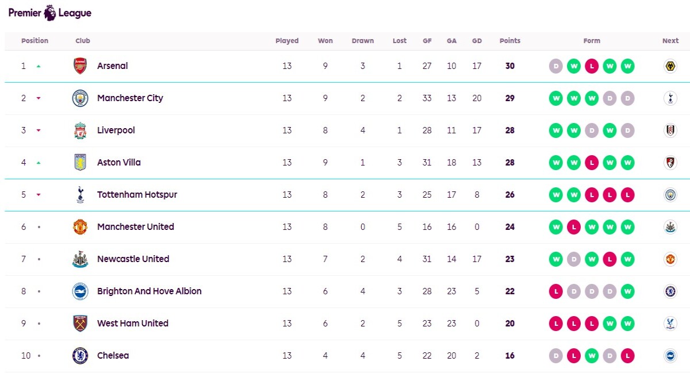The image size is (690, 373).
Task: Open the Brighton And Hove Albion link
Action: click(x=149, y=291)
